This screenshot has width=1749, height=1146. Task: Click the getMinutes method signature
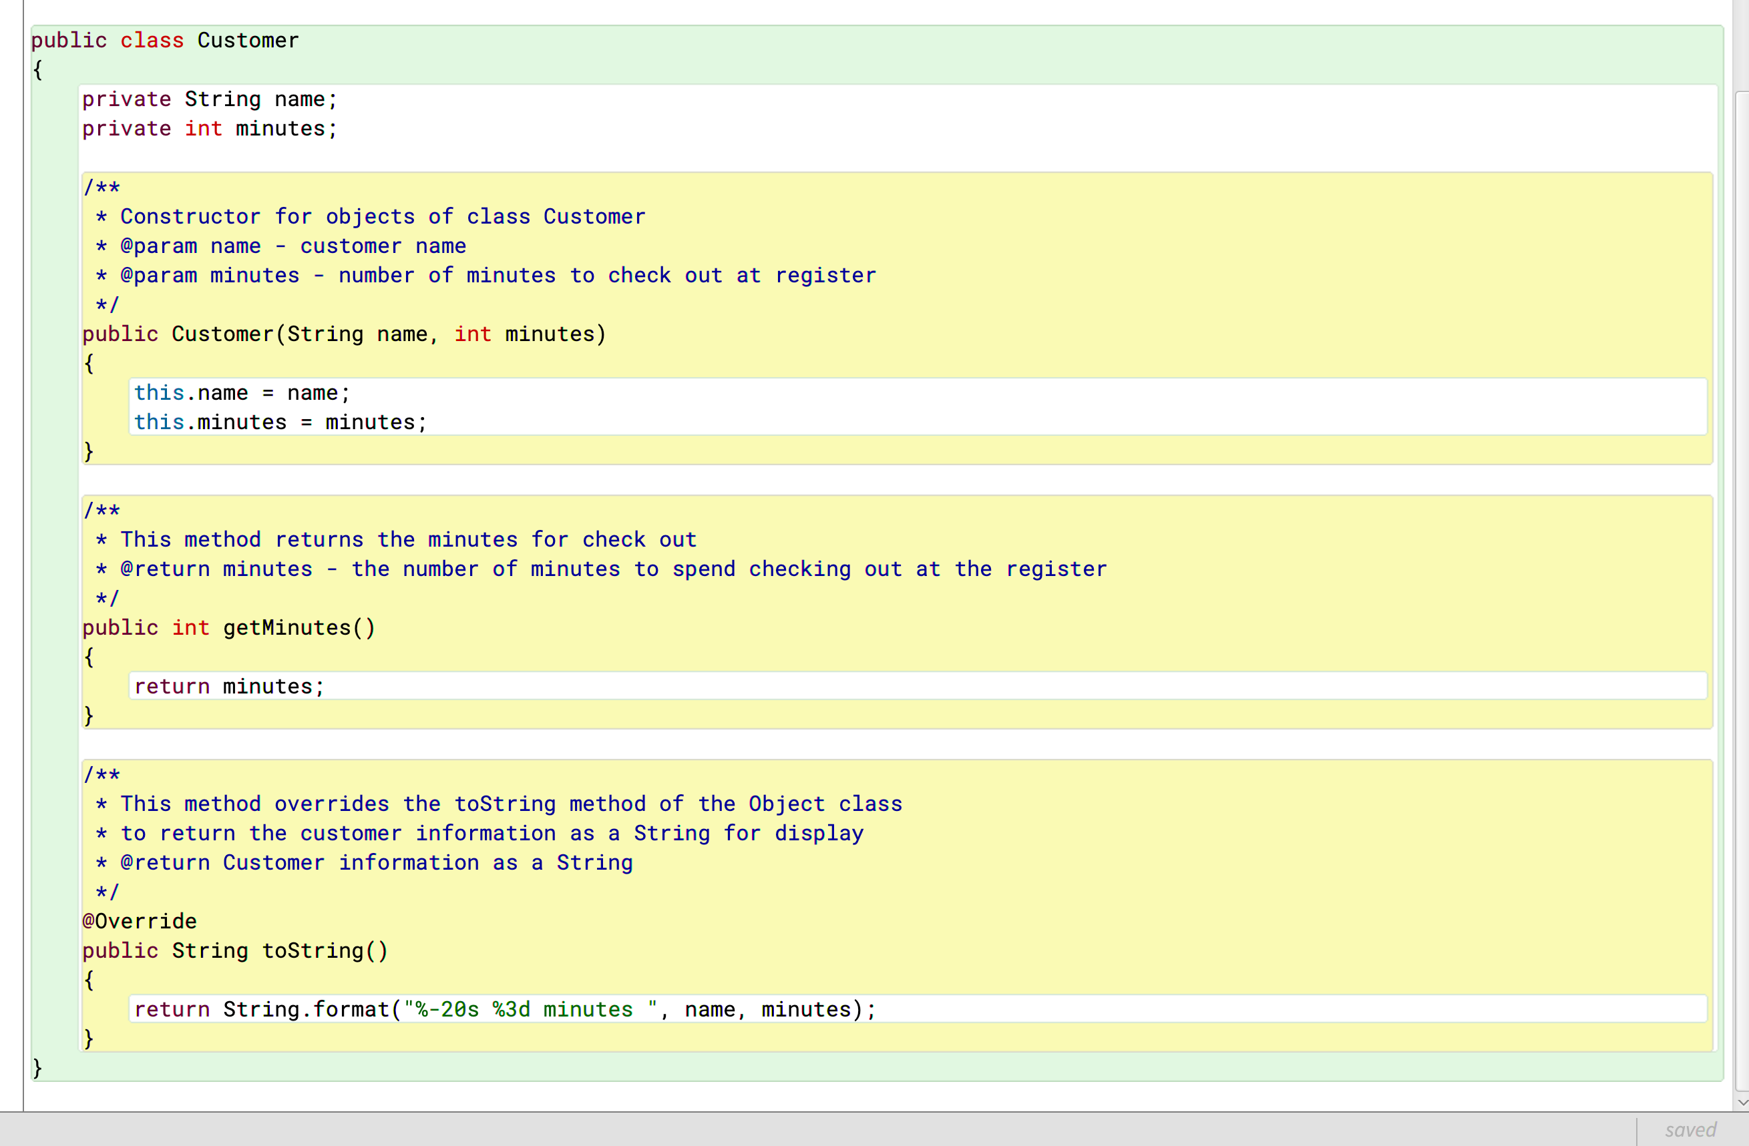(x=228, y=627)
